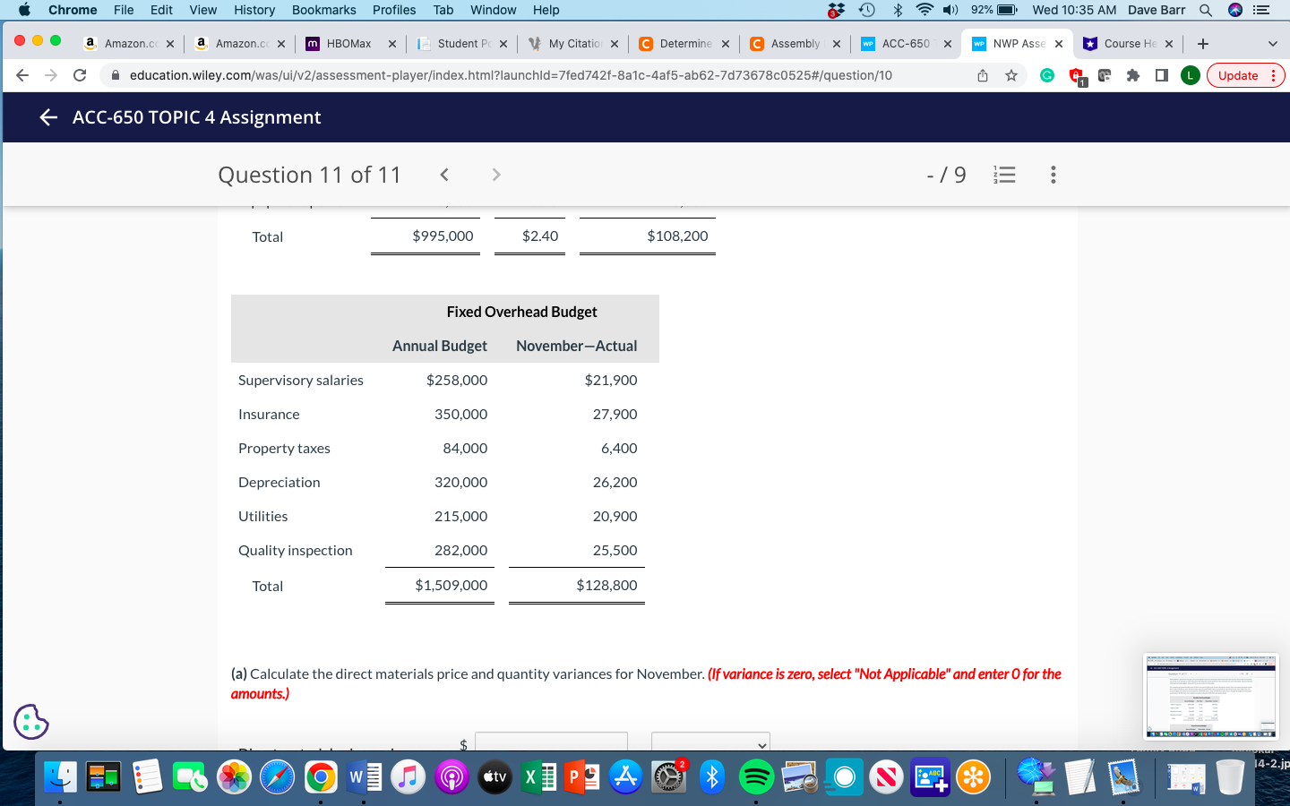Screen dimensions: 1290x806
Task: Click the Time Machine menu bar icon
Action: pyautogui.click(x=867, y=10)
